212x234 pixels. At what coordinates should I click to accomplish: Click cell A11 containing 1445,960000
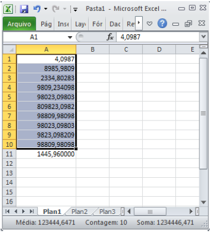(x=46, y=154)
